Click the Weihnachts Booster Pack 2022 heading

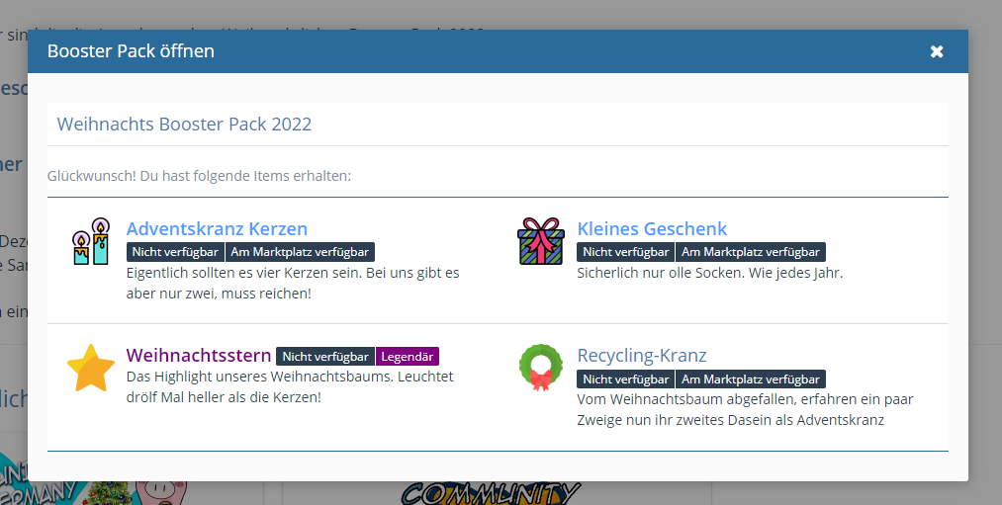(x=184, y=125)
